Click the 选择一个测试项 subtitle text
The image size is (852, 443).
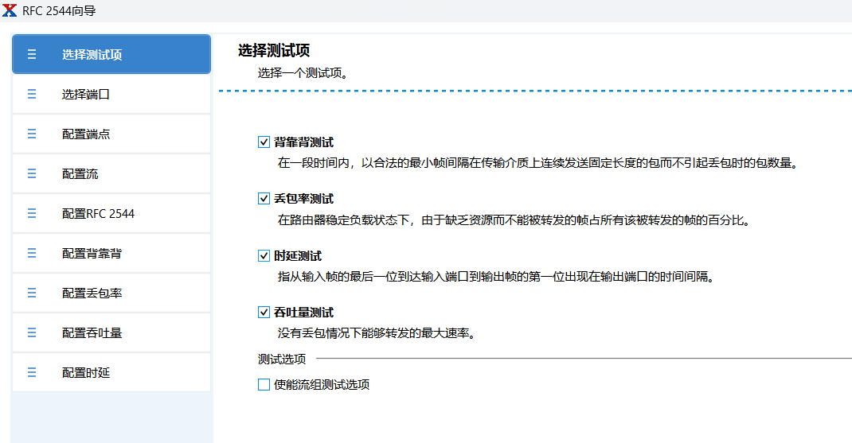pos(303,72)
